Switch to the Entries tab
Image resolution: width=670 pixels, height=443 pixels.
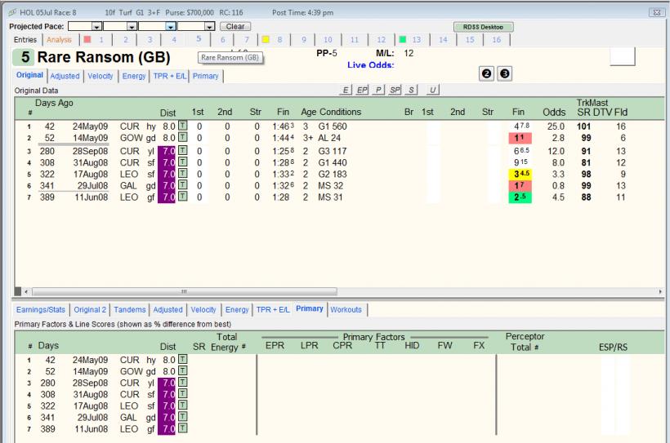(x=25, y=40)
